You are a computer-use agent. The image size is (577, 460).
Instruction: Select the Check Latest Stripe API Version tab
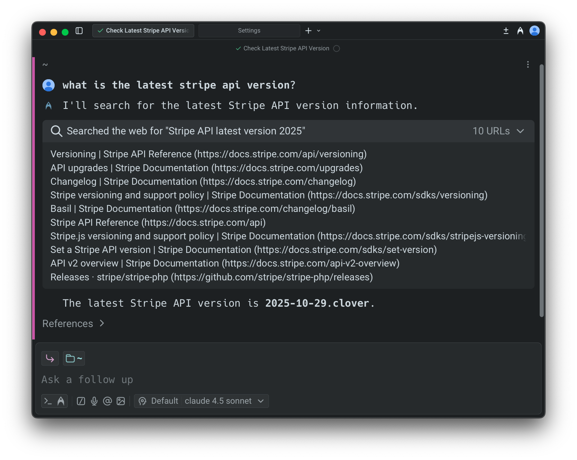click(143, 31)
